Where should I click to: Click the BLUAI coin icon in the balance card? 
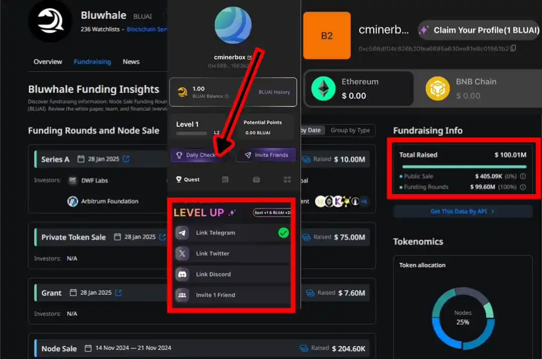click(x=183, y=92)
